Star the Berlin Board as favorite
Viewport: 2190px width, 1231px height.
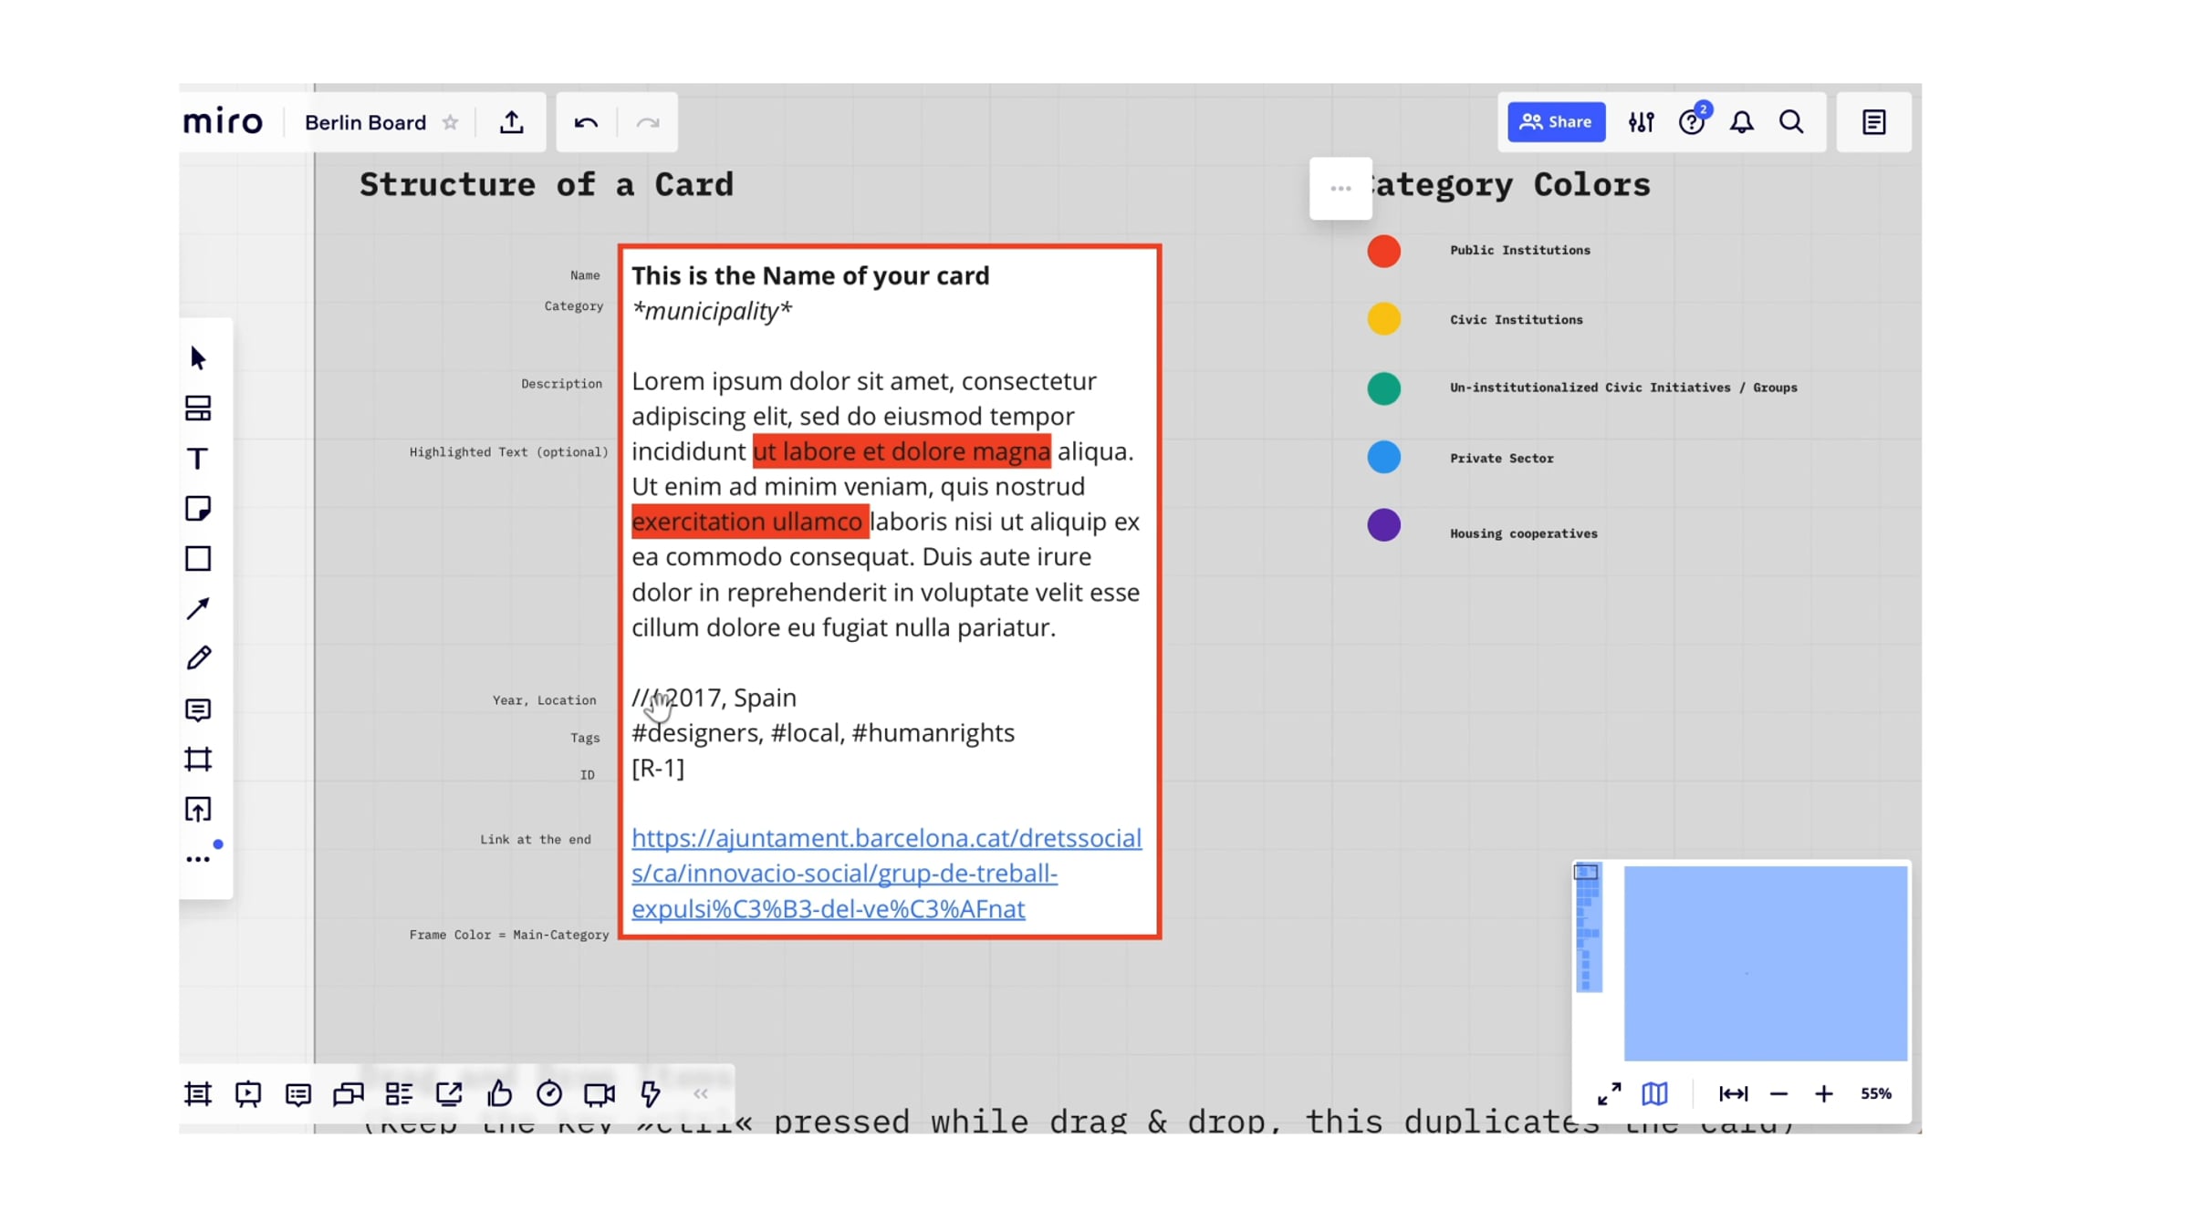(451, 122)
